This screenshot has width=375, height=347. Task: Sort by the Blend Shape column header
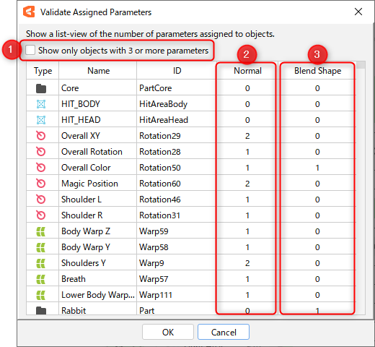(x=317, y=71)
